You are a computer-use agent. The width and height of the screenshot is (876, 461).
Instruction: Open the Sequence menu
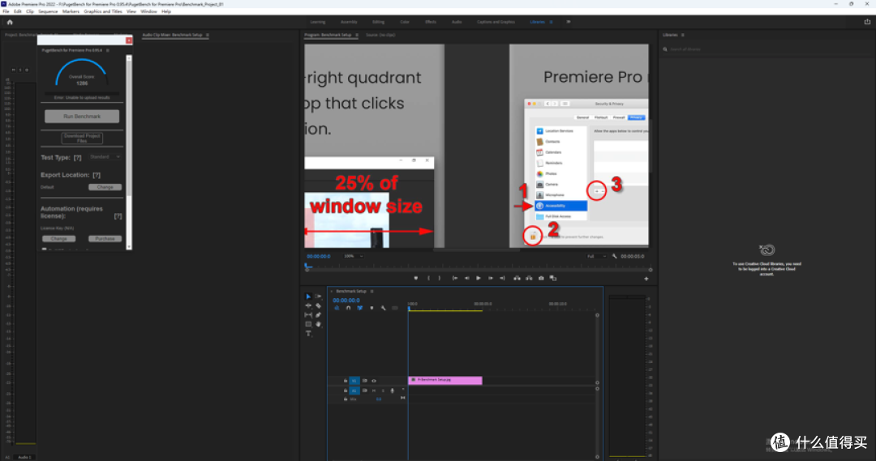[x=48, y=11]
